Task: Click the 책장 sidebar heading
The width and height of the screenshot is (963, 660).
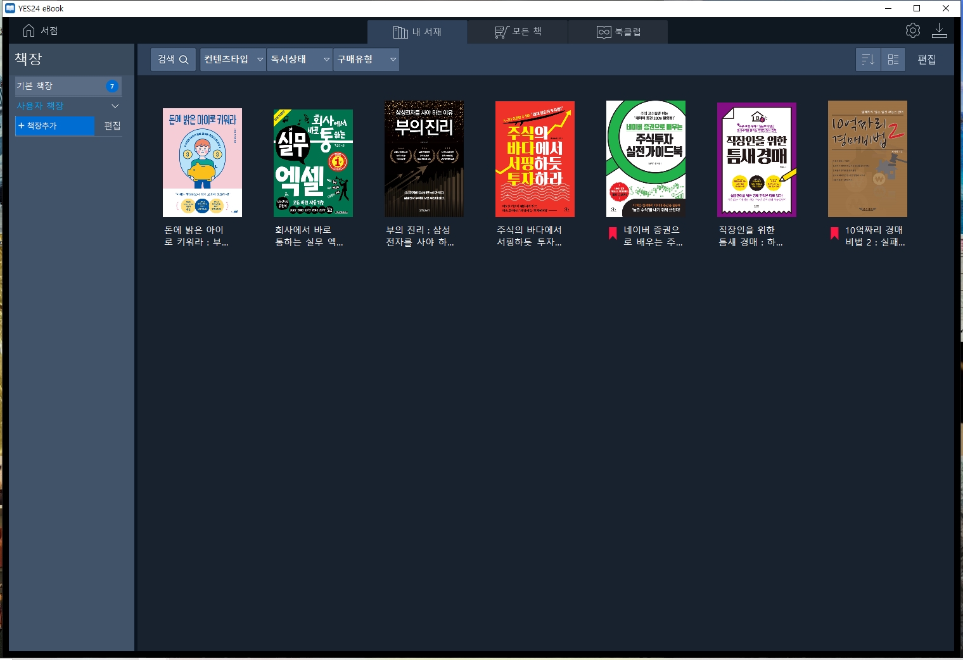Action: point(29,59)
